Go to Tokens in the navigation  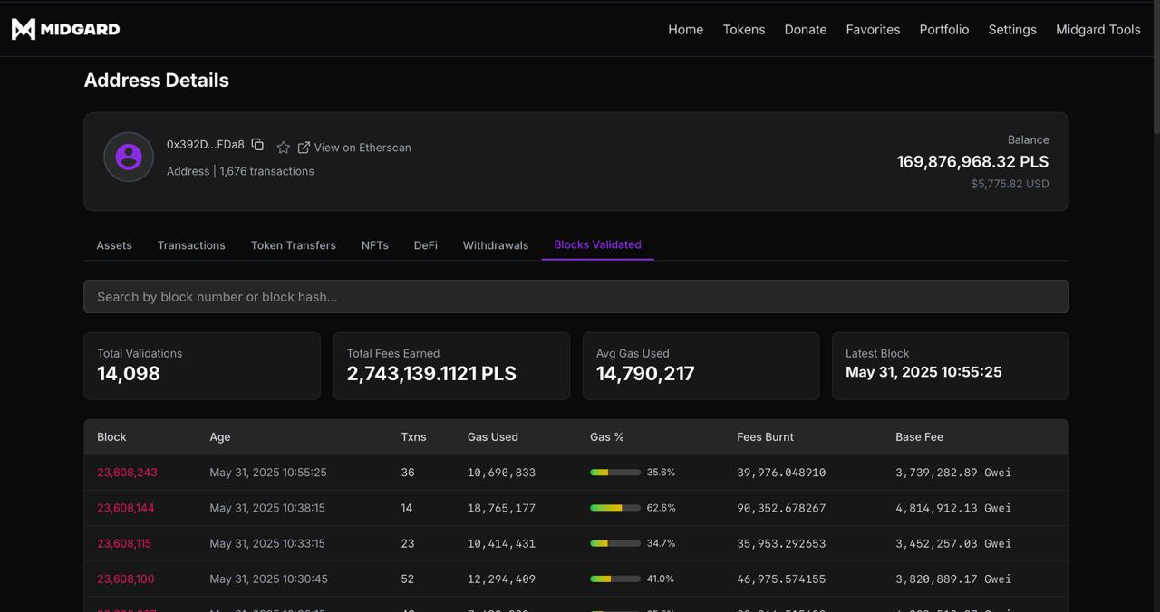click(x=744, y=30)
